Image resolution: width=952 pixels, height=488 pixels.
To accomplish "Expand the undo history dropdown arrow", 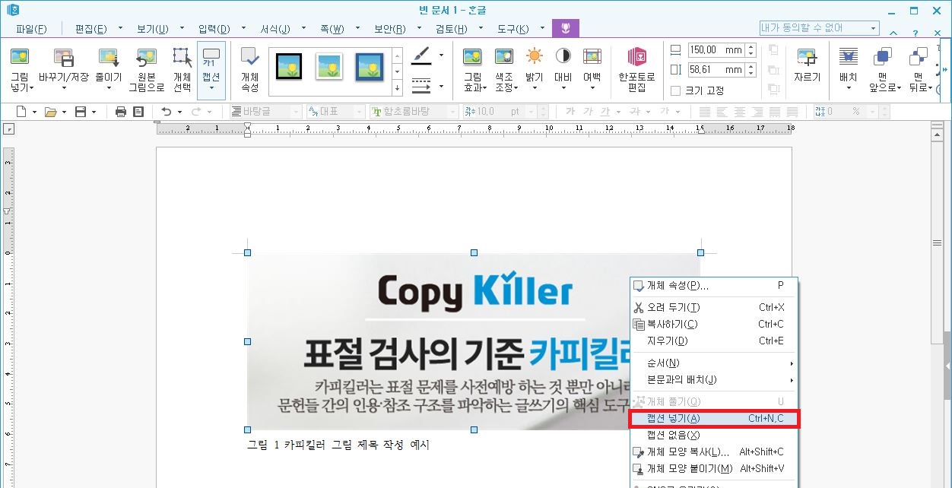I will [180, 112].
